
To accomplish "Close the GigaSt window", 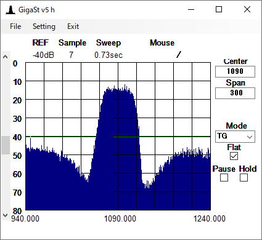I will click(x=247, y=9).
